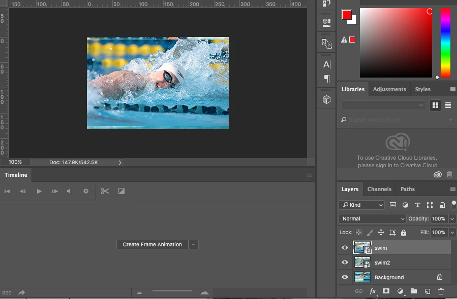Open the Layers panel flyout menu
This screenshot has height=299, width=457.
(x=452, y=189)
